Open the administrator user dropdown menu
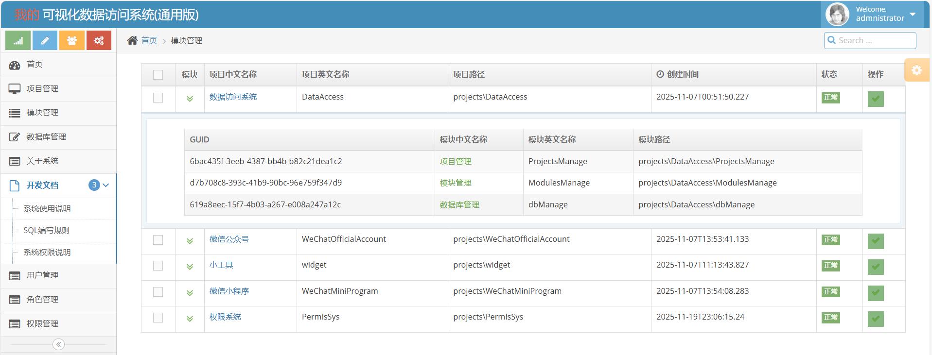Viewport: 932px width, 355px height. tap(912, 14)
